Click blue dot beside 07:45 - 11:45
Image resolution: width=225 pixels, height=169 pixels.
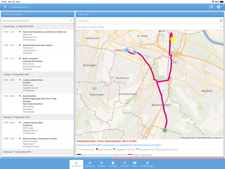pos(20,31)
